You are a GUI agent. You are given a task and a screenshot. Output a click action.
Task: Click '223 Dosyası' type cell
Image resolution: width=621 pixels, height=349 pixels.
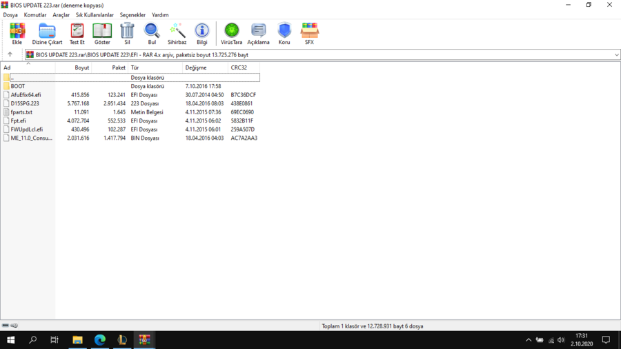tap(145, 103)
